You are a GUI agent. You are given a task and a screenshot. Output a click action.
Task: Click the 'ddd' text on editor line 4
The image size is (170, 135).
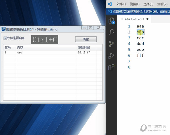tap(140, 44)
